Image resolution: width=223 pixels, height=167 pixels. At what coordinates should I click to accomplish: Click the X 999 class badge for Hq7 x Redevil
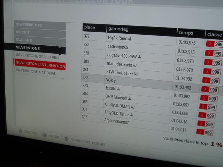point(214,44)
